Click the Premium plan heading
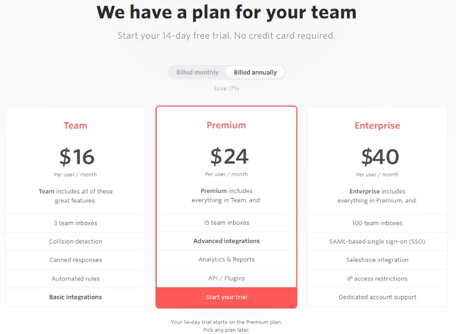Image resolution: width=456 pixels, height=334 pixels. tap(226, 125)
